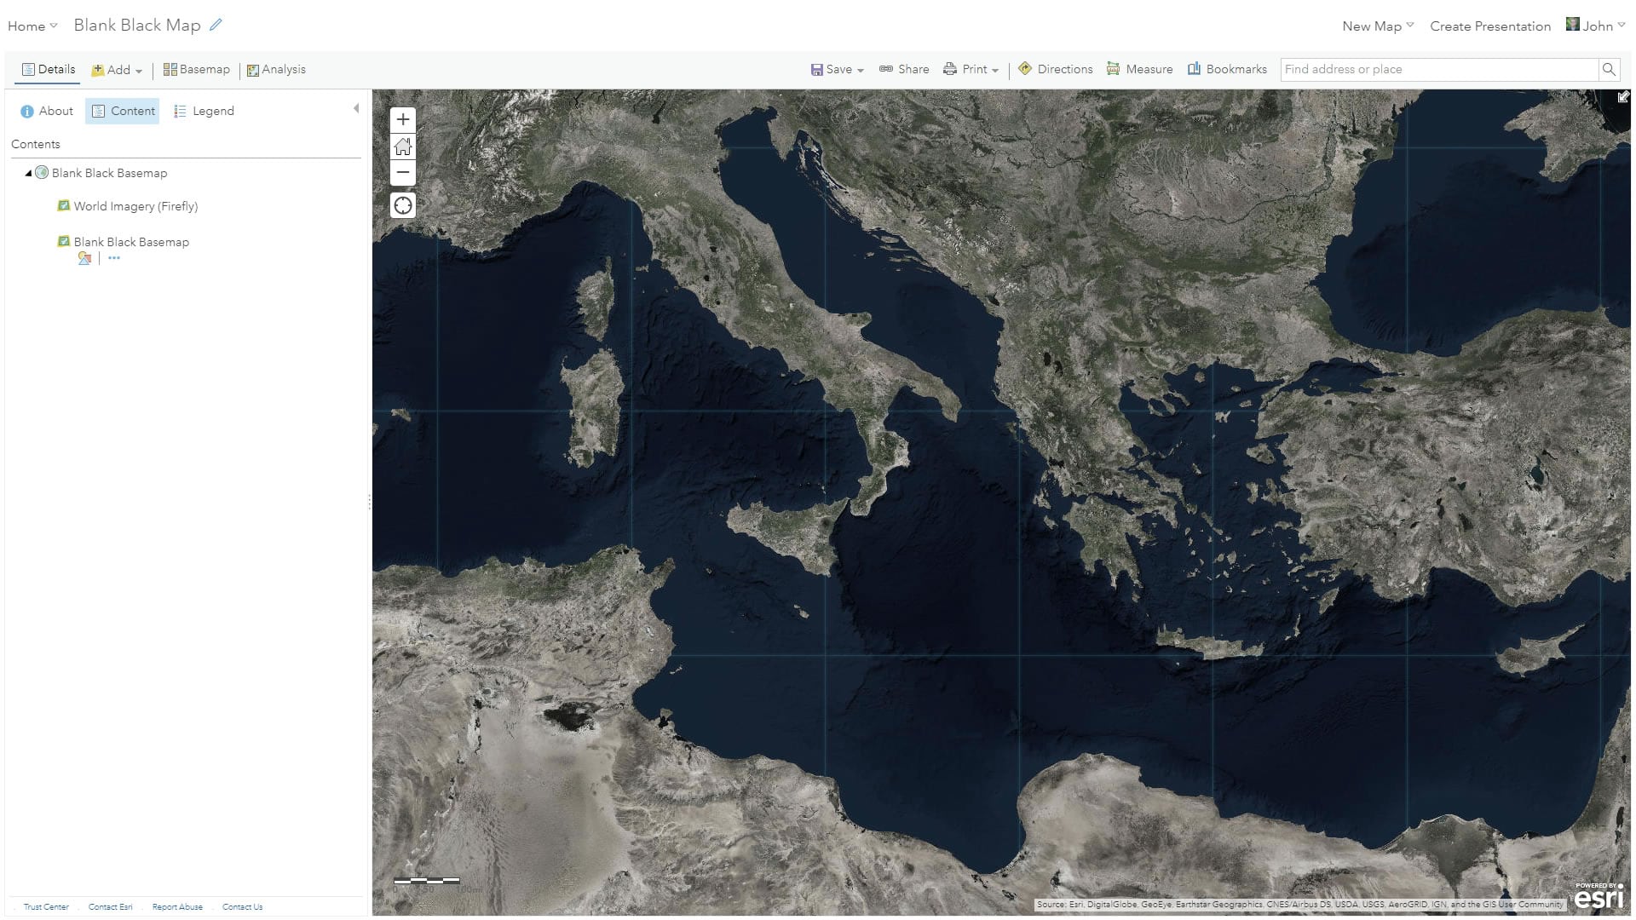The image size is (1636, 920).
Task: Open the Measure tool
Action: pyautogui.click(x=1139, y=69)
